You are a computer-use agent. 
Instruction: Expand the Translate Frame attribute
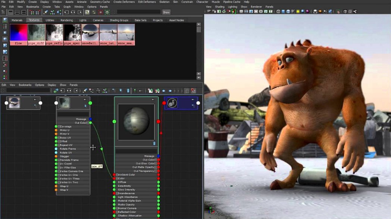[59, 160]
